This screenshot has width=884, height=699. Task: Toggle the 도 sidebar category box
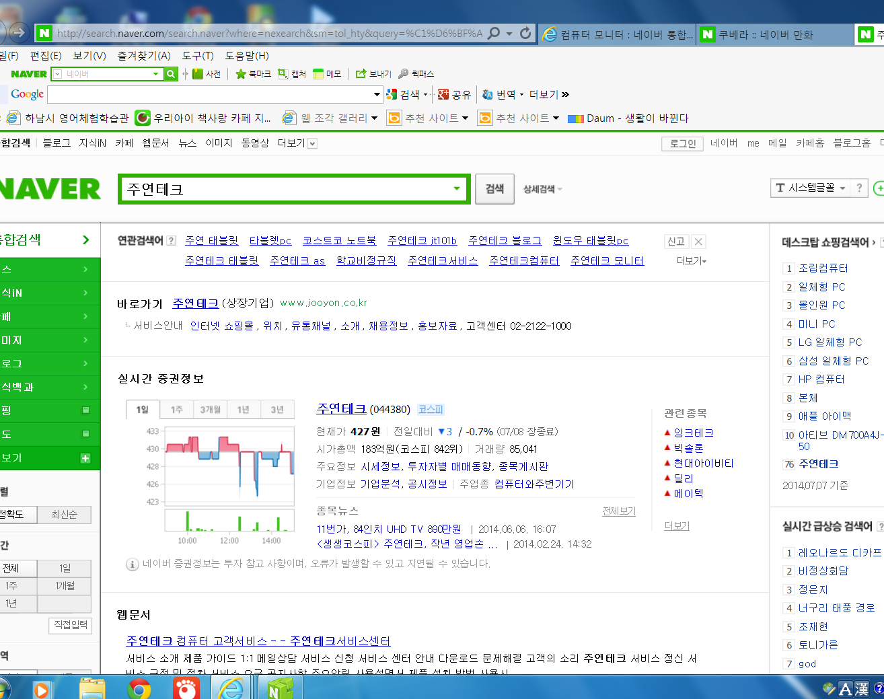[x=85, y=434]
